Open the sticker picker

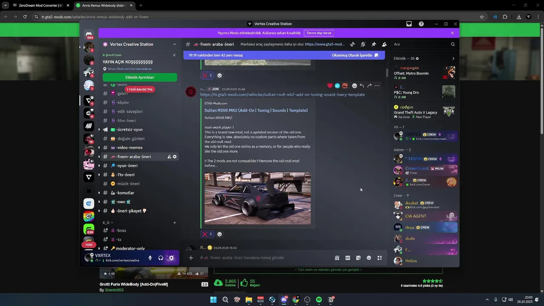(x=358, y=258)
